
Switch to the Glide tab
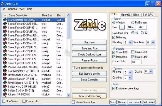pyautogui.click(x=136, y=15)
